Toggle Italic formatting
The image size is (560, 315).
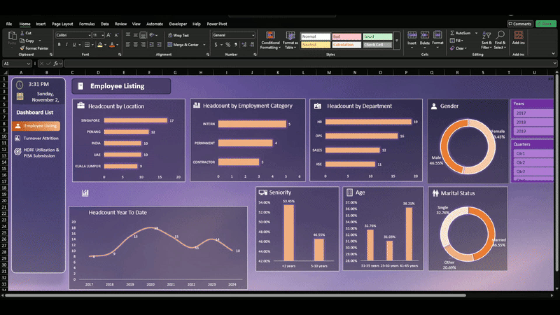tap(67, 45)
